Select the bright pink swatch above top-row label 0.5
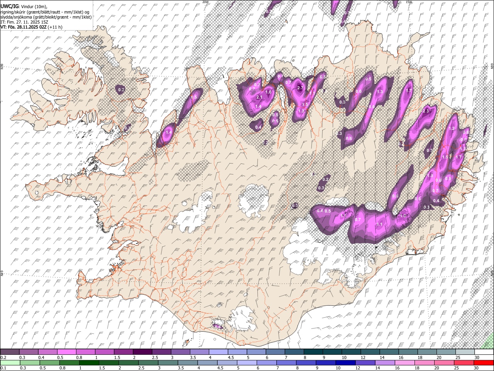494x371 pixels. point(66,352)
